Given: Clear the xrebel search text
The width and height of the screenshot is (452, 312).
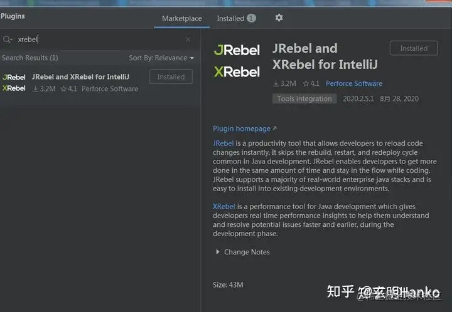Looking at the screenshot, I should point(188,39).
